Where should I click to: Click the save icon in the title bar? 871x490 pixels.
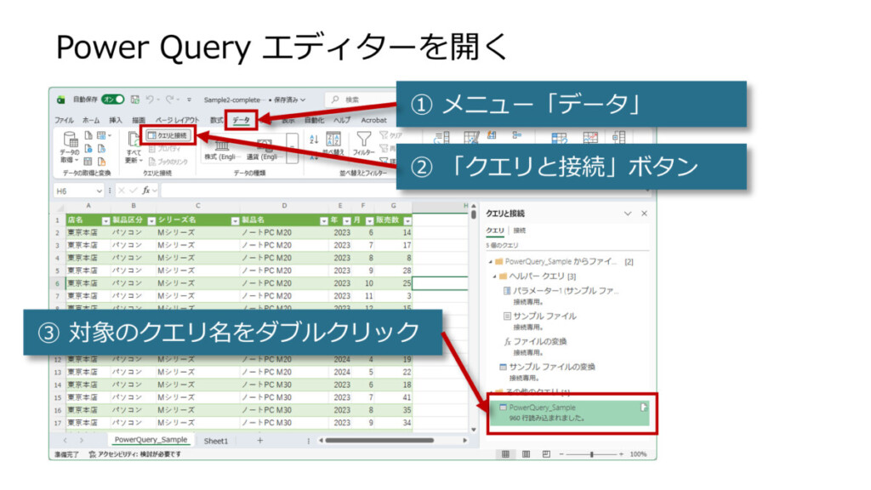(133, 100)
